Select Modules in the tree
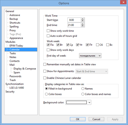Image resolution: width=128 pixels, height=125 pixels. click(10, 42)
